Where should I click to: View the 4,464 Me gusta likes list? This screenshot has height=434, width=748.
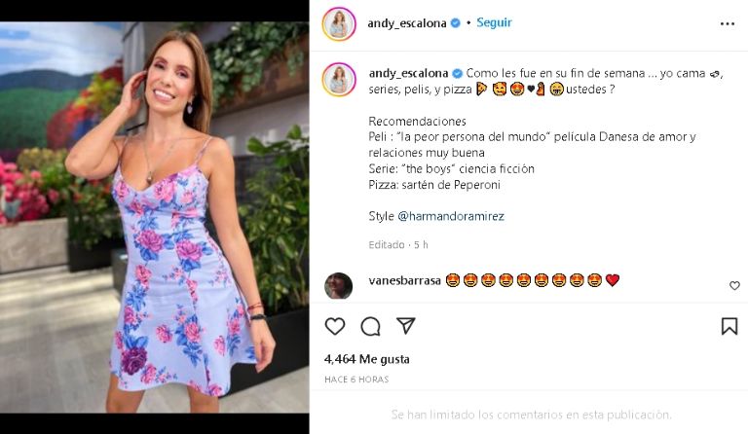[x=367, y=359]
